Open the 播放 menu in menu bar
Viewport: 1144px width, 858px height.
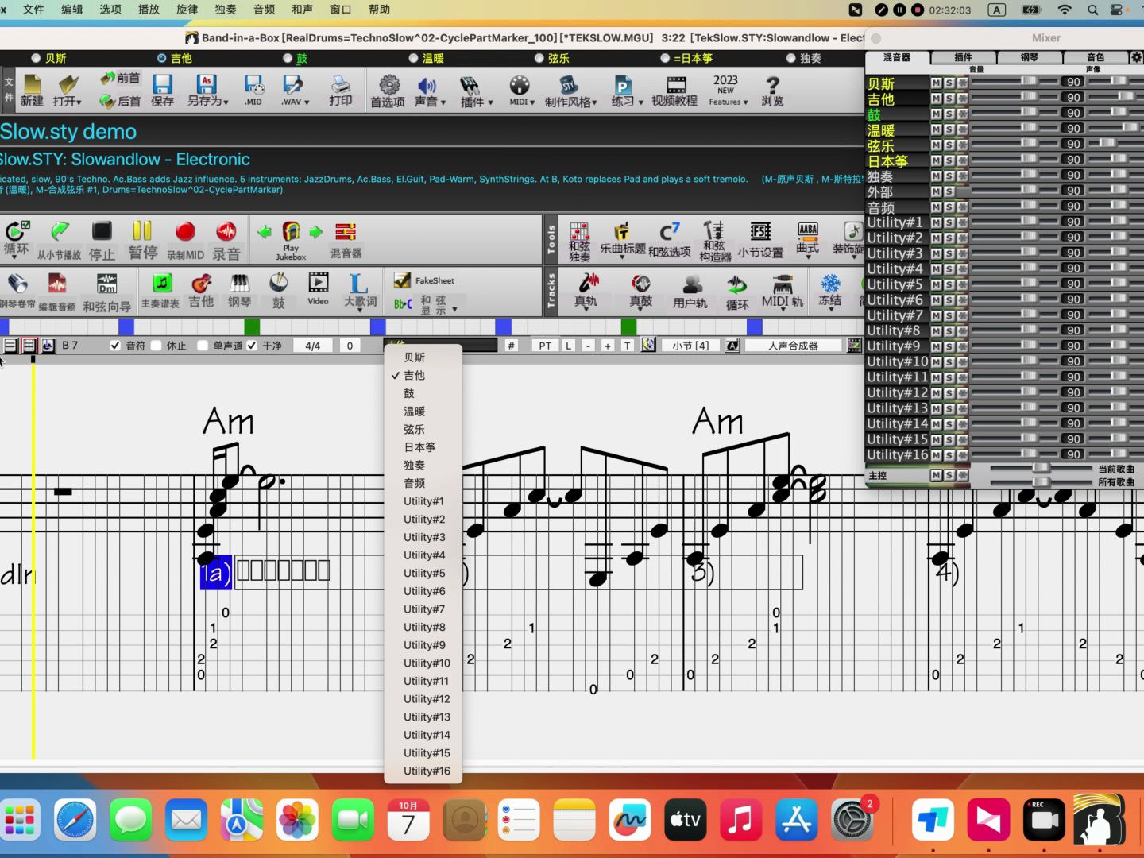[x=149, y=10]
